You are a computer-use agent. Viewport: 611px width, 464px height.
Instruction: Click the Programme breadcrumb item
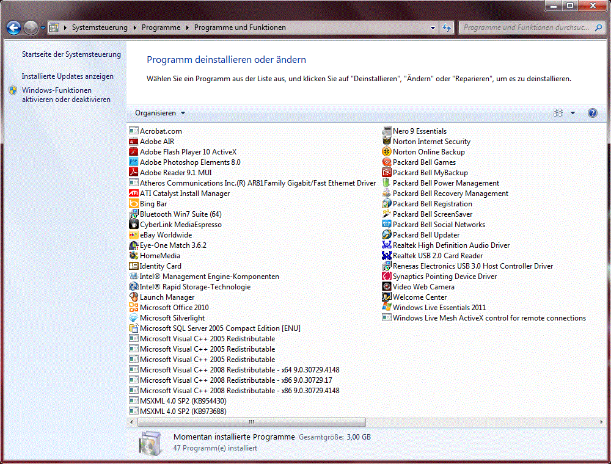point(161,27)
